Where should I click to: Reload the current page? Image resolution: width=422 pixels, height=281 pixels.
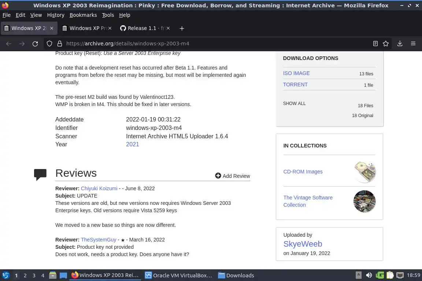[x=35, y=44]
